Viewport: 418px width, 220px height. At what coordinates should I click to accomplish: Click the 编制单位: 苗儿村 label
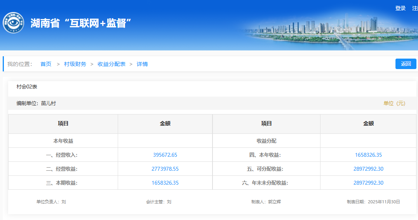point(36,103)
